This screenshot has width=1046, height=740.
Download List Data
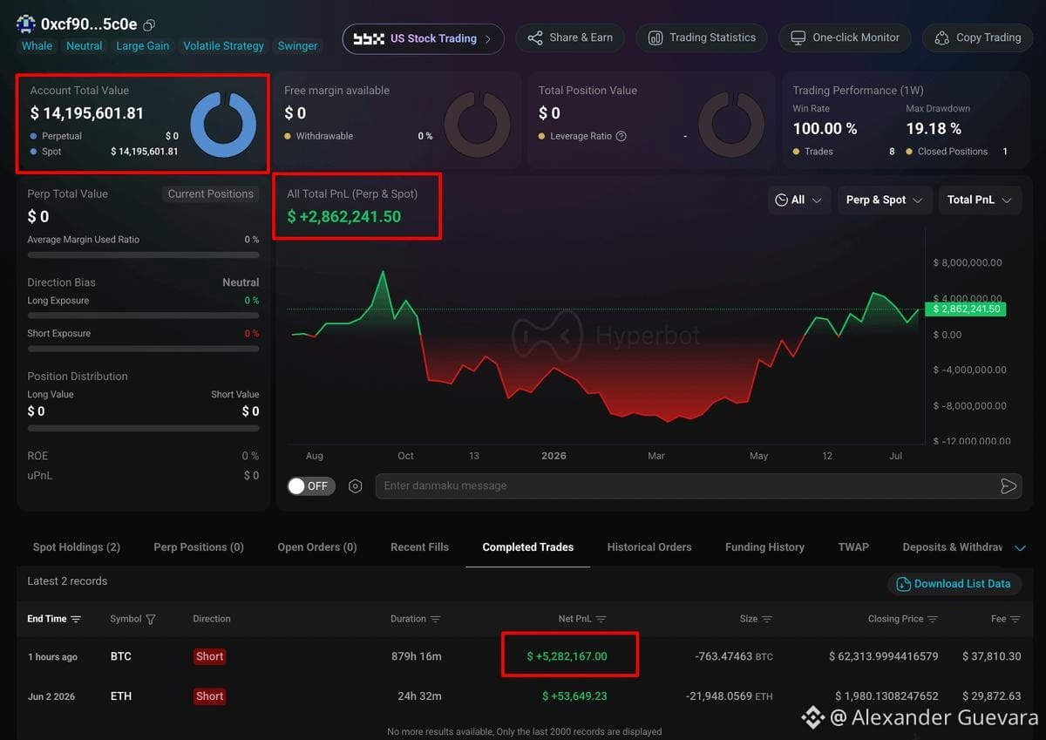954,584
